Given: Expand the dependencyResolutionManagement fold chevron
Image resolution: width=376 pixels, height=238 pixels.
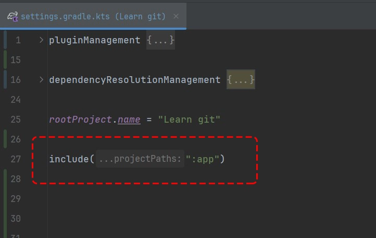Looking at the screenshot, I should 41,80.
